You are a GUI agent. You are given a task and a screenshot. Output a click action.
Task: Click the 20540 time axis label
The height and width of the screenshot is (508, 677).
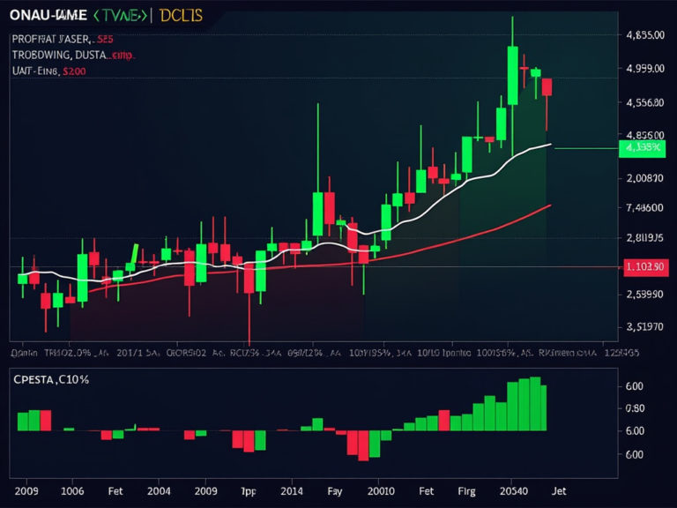pyautogui.click(x=514, y=489)
